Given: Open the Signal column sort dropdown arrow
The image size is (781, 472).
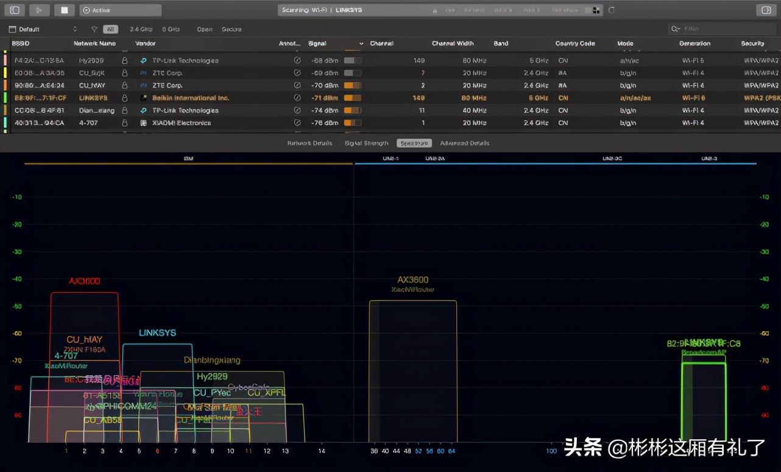Looking at the screenshot, I should point(362,43).
